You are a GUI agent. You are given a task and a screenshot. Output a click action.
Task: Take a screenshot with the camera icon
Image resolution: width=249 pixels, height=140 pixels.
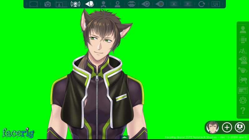coord(48,4)
